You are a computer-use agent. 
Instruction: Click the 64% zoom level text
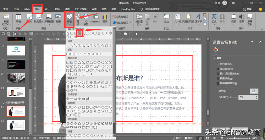(x=255, y=138)
